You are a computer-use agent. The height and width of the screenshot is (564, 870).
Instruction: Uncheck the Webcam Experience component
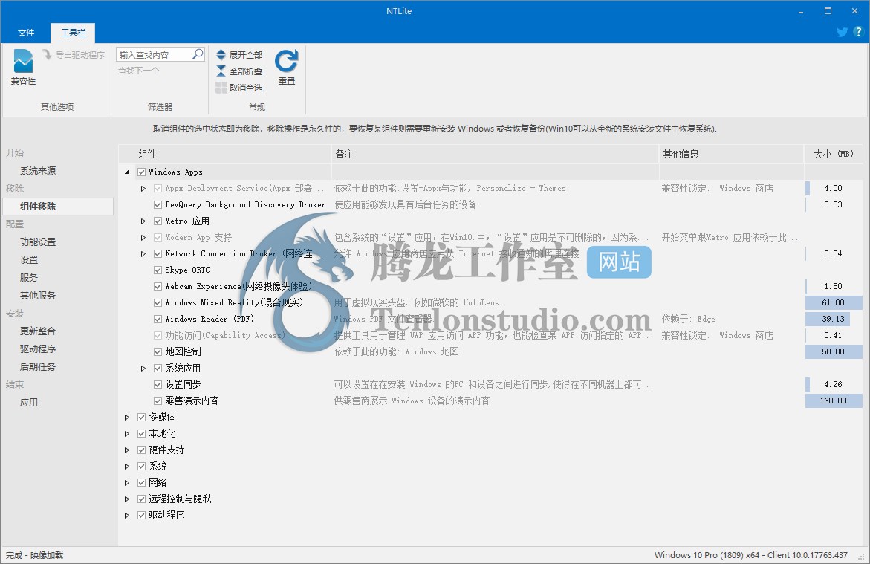(x=158, y=286)
